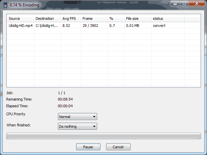207x155 pixels.
Task: Sort by Avg FPS column header
Action: 71,18
